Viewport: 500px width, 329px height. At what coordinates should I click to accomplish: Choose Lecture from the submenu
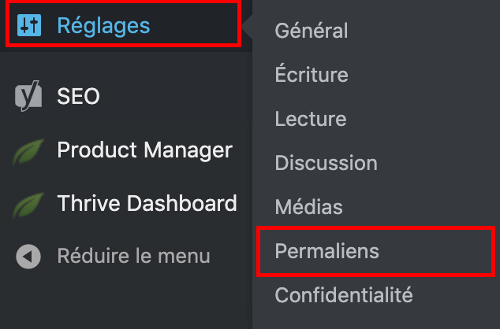[x=310, y=119]
